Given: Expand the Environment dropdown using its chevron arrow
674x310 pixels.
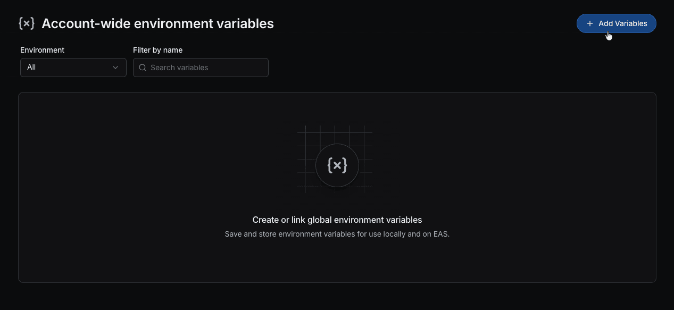Looking at the screenshot, I should [x=115, y=68].
